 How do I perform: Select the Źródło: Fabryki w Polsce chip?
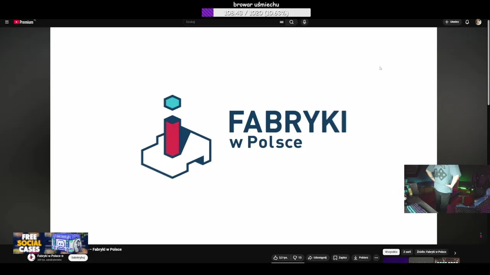click(x=431, y=252)
